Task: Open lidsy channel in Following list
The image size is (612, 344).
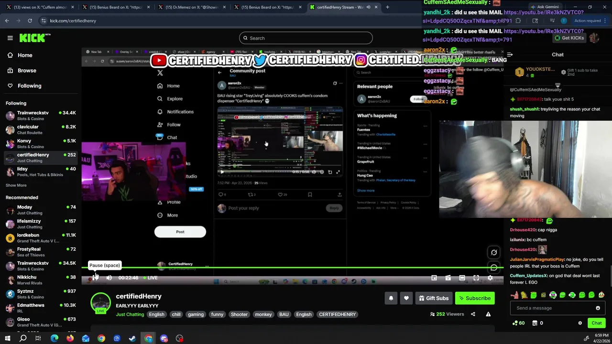Action: pyautogui.click(x=40, y=172)
